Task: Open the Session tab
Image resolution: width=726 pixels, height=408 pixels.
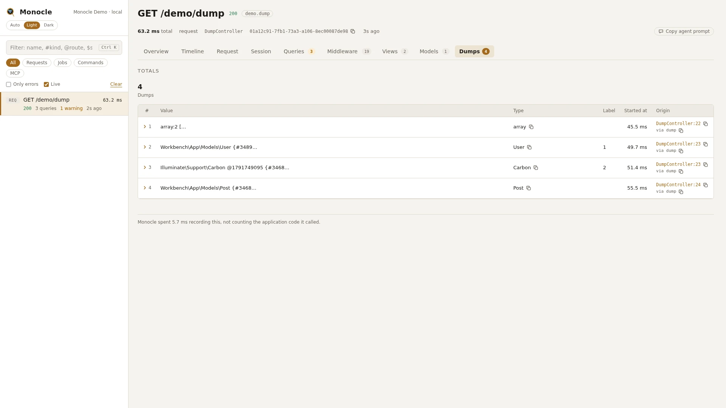Action: [261, 51]
